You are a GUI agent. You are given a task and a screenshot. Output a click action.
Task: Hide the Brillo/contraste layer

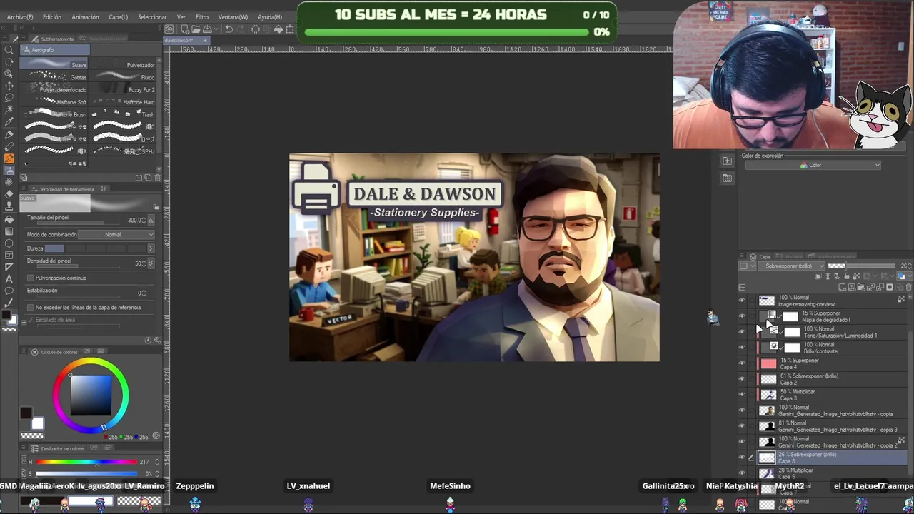[x=742, y=348]
